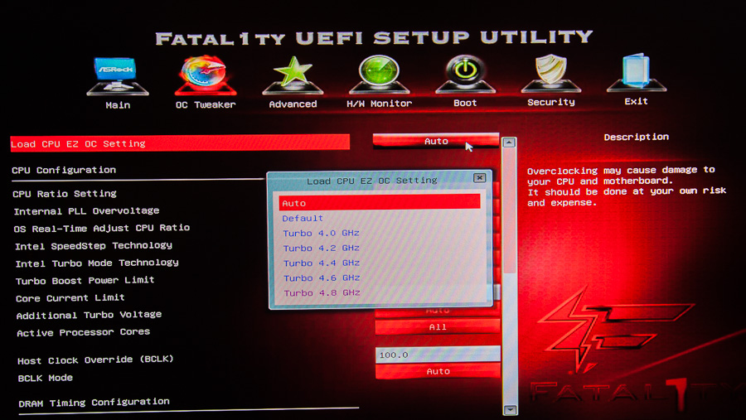
Task: Select the Intel Turbo Mode Technology row
Action: [x=97, y=263]
